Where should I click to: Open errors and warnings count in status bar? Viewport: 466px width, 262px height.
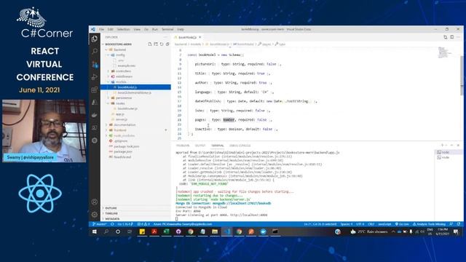coord(143,224)
